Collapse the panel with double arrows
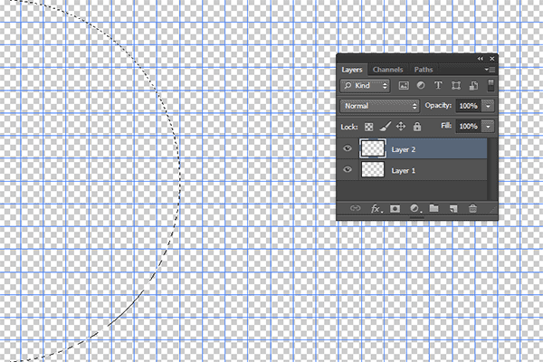The image size is (543, 362). click(480, 59)
